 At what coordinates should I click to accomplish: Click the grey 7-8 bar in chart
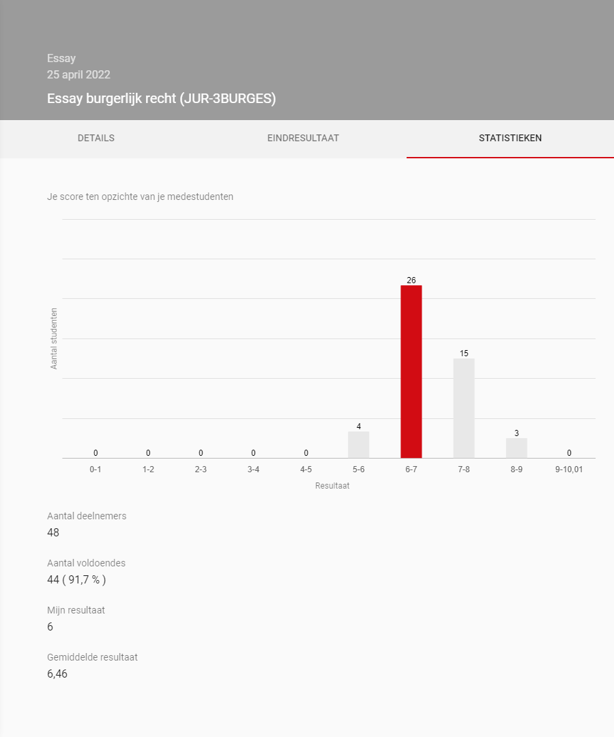(x=464, y=408)
